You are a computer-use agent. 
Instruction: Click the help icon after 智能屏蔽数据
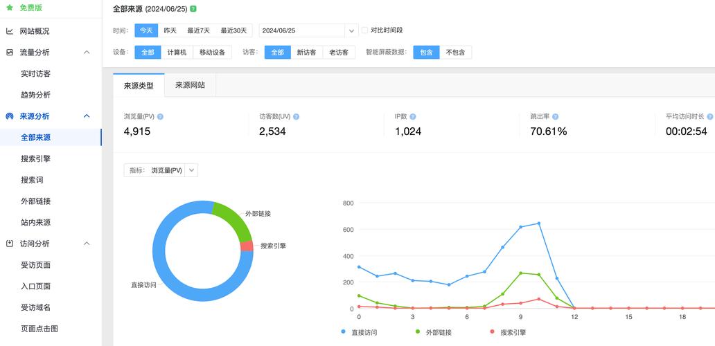point(408,53)
